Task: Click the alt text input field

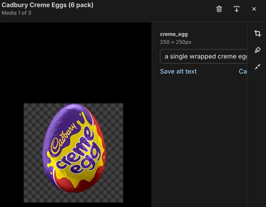Action: point(204,56)
